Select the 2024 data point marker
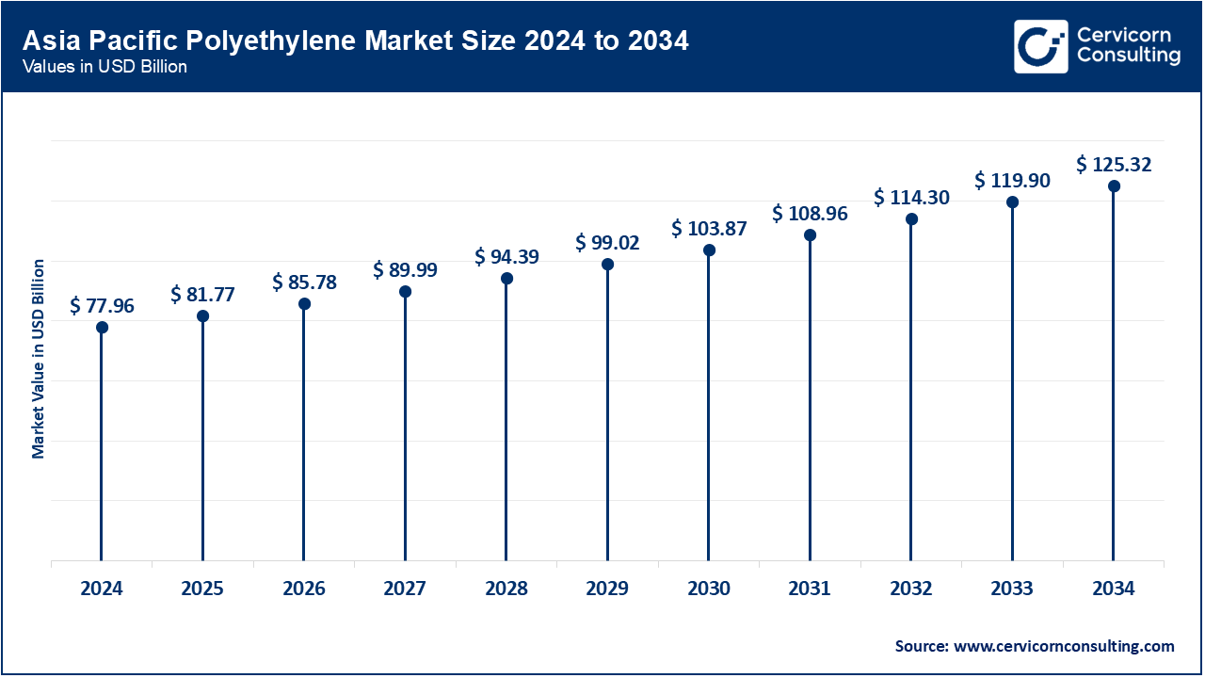 pos(102,328)
